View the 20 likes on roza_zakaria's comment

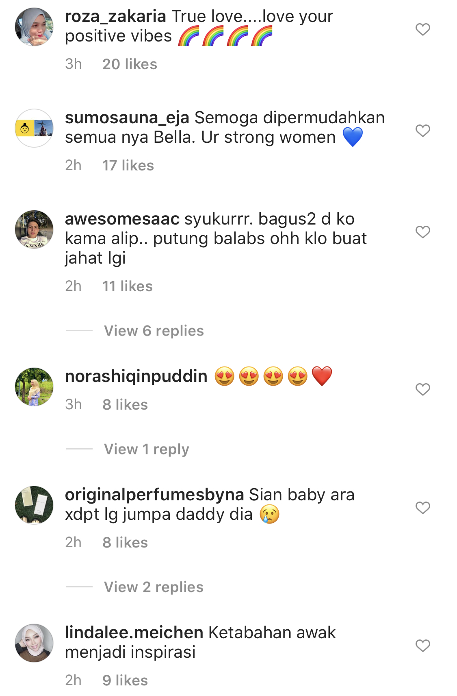(x=130, y=64)
